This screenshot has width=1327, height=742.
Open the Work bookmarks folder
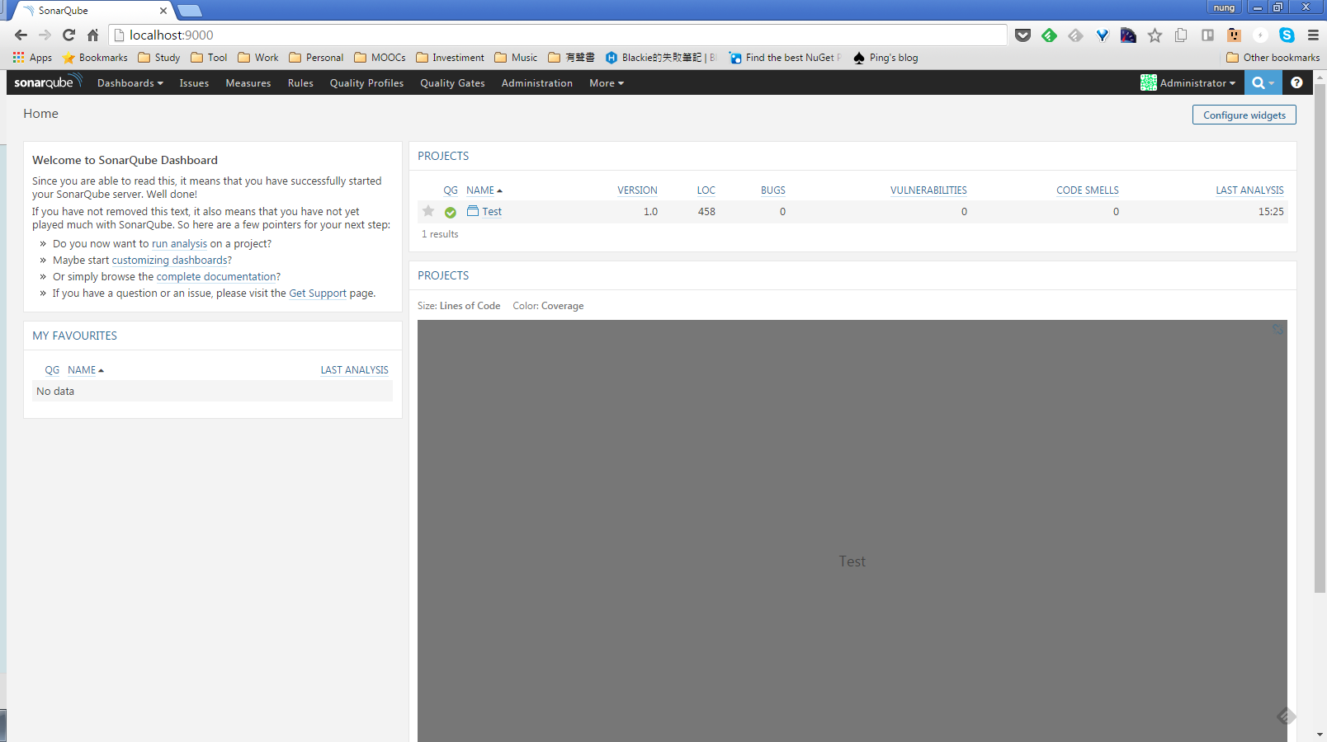click(258, 58)
